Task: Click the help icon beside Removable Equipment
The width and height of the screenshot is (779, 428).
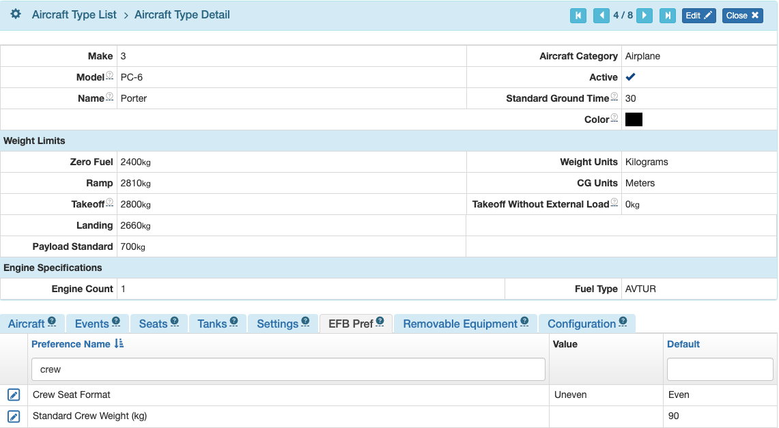Action: tap(523, 319)
